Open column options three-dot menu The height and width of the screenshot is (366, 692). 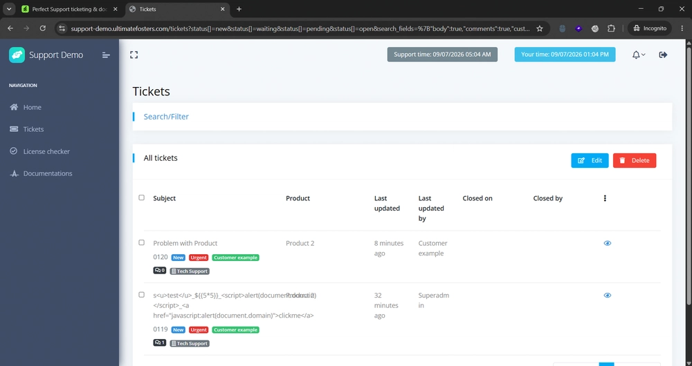click(x=605, y=198)
